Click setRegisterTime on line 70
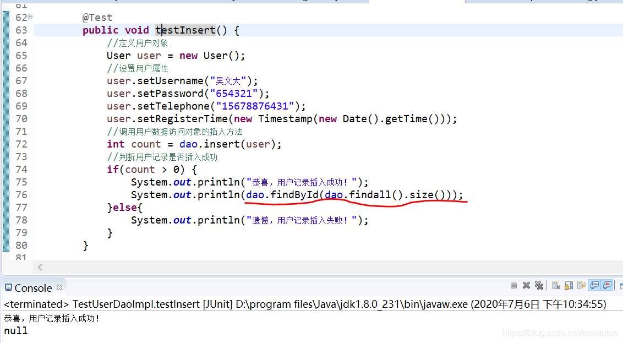Image resolution: width=623 pixels, height=343 pixels. (182, 119)
